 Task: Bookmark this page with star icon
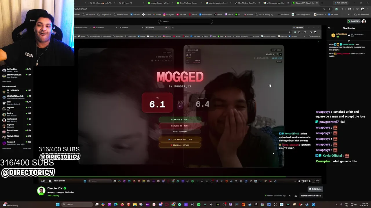tap(329, 9)
